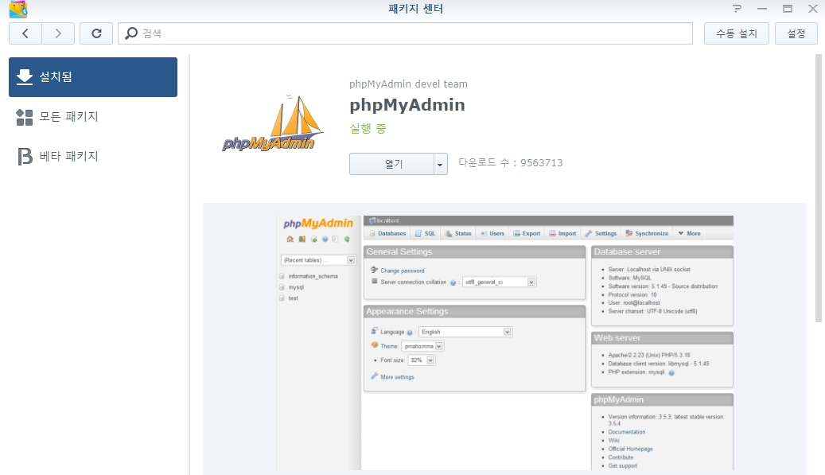Screen dimensions: 825x475
Task: Click the 다운로드 수 : 9563713 text
Action: (511, 162)
